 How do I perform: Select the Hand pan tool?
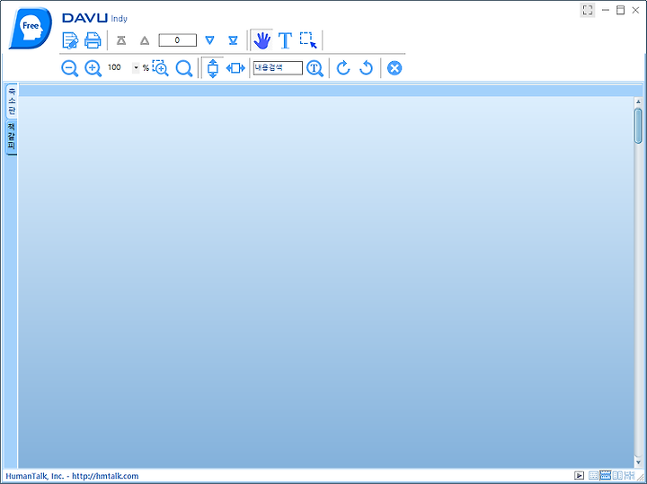[262, 40]
